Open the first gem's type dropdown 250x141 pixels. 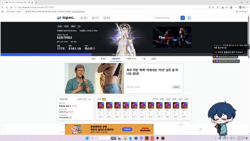tap(101, 110)
